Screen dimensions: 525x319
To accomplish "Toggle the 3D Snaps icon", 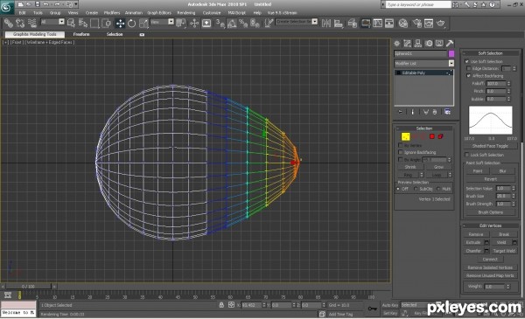I will pyautogui.click(x=220, y=23).
